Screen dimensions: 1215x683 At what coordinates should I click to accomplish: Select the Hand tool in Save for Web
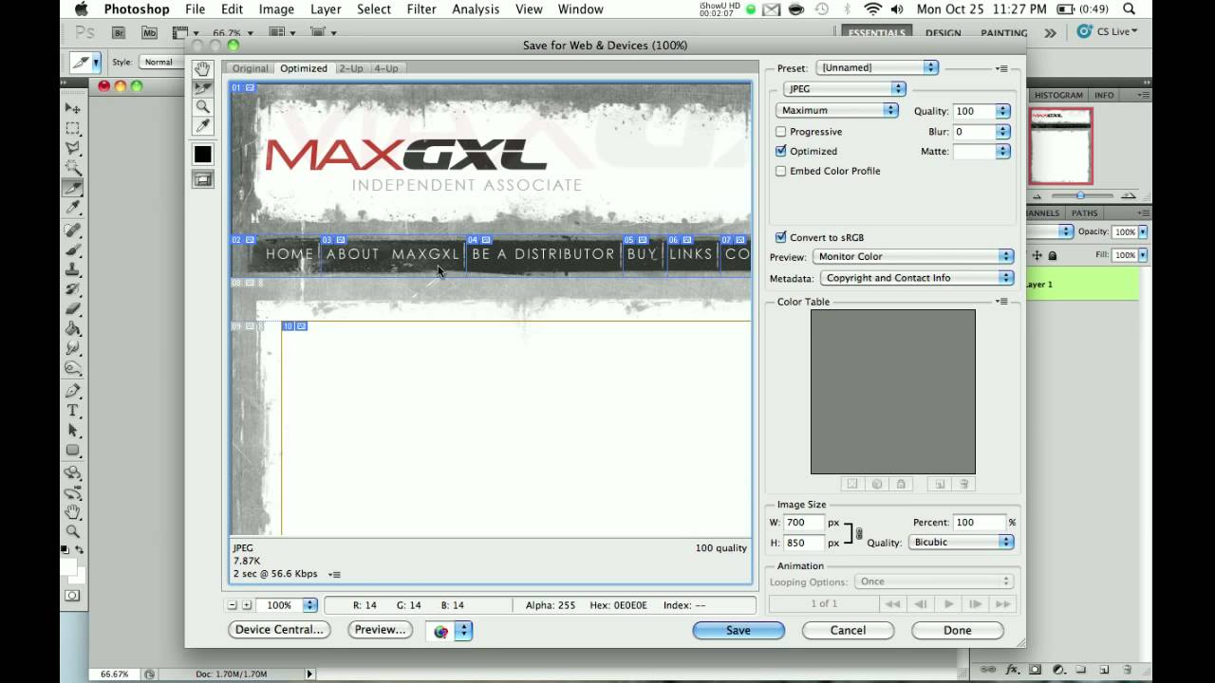202,69
